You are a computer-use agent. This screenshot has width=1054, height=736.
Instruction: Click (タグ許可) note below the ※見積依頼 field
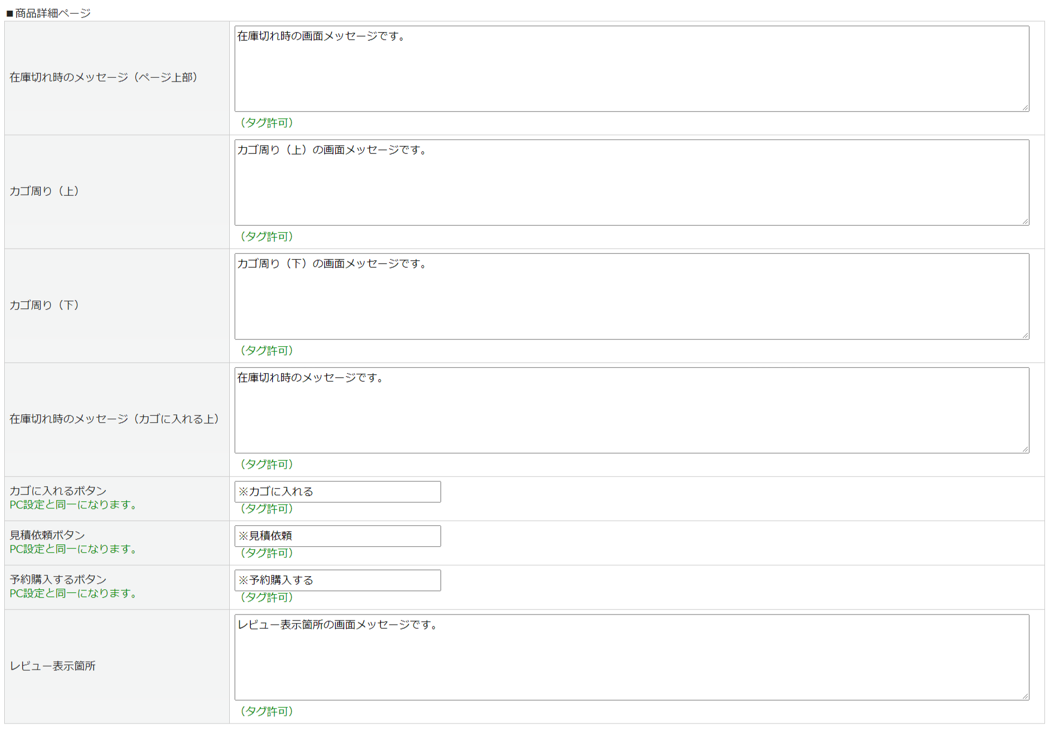pos(266,553)
